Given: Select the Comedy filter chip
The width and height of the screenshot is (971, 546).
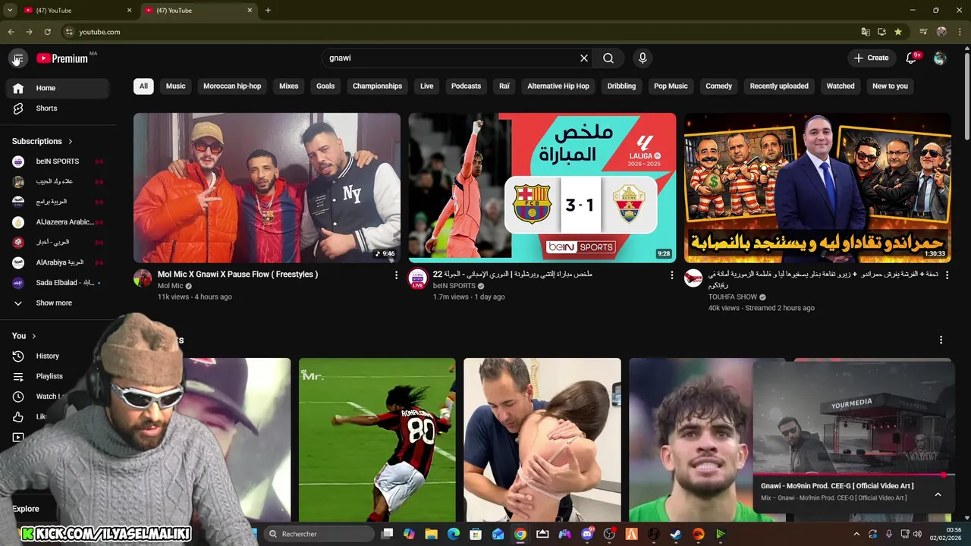Looking at the screenshot, I should pos(719,86).
